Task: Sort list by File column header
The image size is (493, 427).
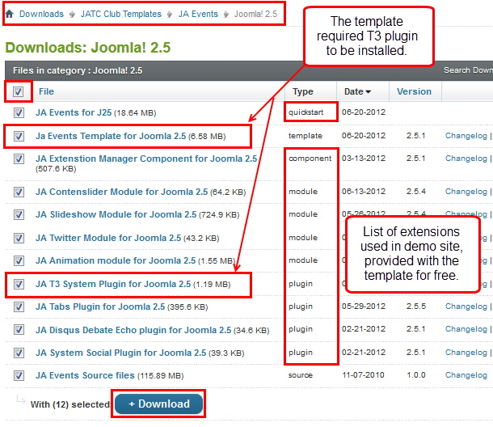Action: pos(46,91)
